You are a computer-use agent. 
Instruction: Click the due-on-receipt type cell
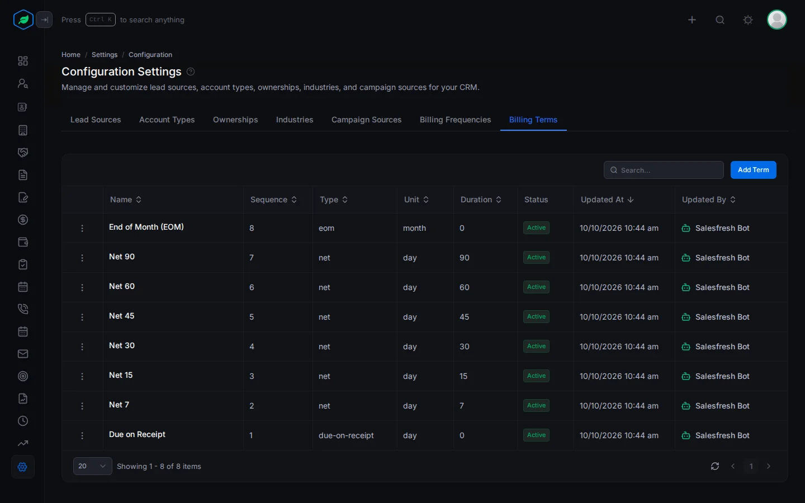(x=346, y=435)
